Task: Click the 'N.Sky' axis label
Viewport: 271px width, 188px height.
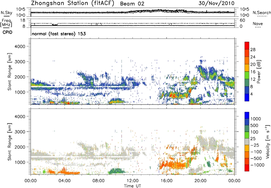Action: pos(6,13)
